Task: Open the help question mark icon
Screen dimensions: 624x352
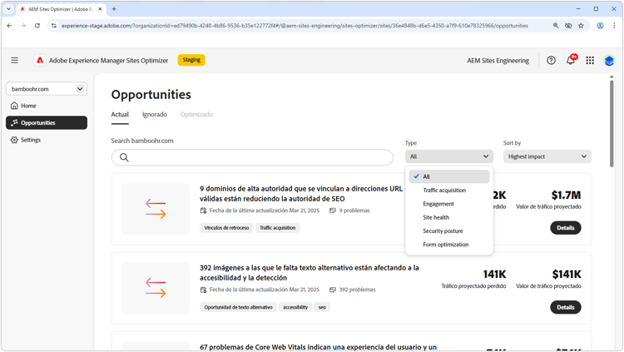Action: click(x=551, y=61)
